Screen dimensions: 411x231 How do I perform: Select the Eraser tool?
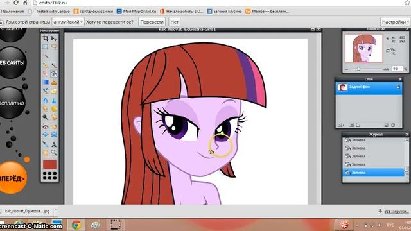pyautogui.click(x=46, y=74)
